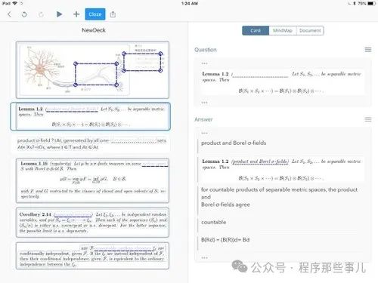Tap the cloze blank in Question lemma
This screenshot has height=283, width=378.
coord(260,75)
